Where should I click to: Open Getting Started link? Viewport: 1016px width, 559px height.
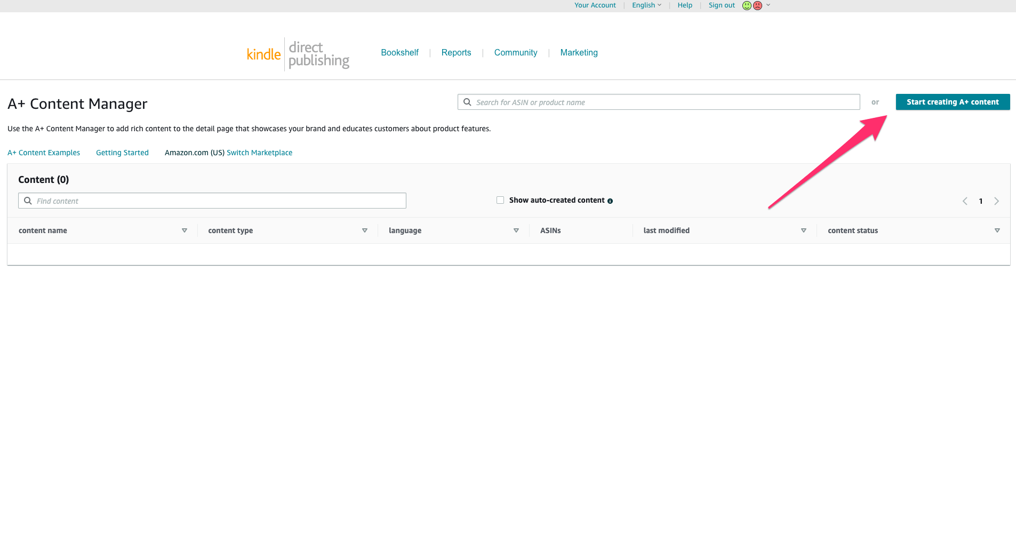click(x=122, y=153)
